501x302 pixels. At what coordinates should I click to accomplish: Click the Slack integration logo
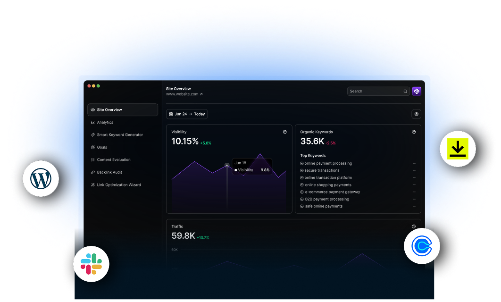92,264
